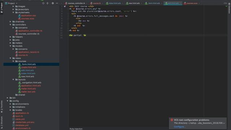Collapse the courses views folder
The image size is (231, 130).
coord(13,61)
